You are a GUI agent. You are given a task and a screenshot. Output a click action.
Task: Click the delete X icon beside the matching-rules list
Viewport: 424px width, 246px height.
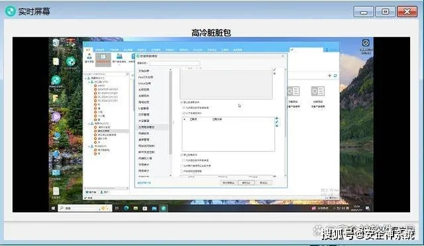tap(277, 125)
